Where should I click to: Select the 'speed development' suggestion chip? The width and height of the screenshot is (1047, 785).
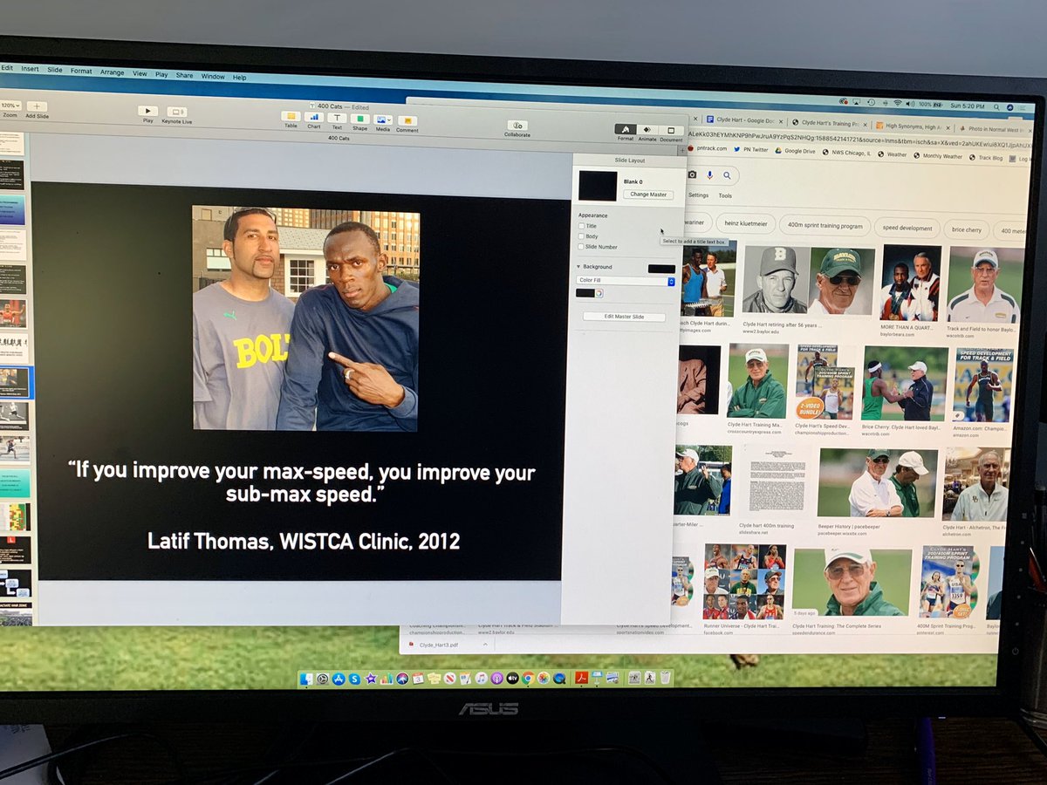pyautogui.click(x=907, y=229)
